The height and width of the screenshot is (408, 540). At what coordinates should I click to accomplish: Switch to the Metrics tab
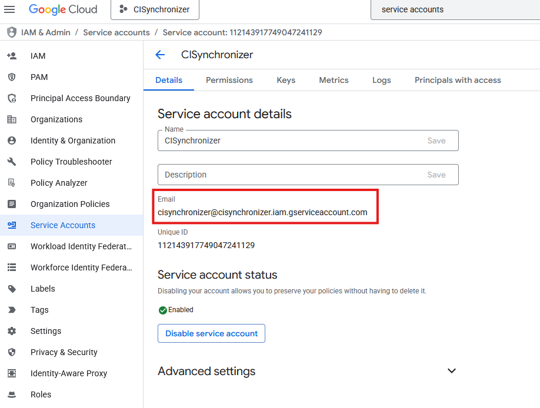click(334, 80)
